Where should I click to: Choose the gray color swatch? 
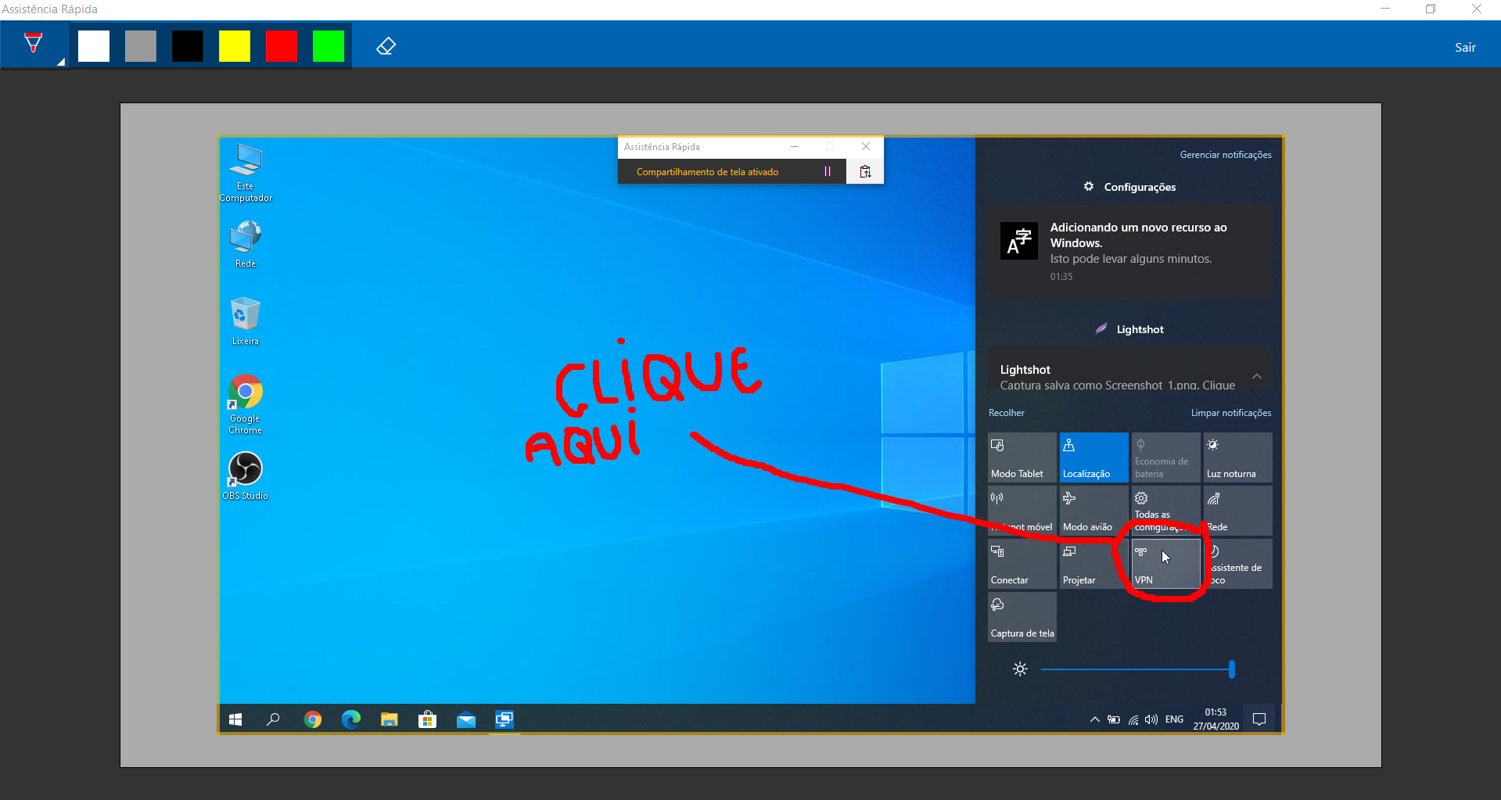pos(141,46)
